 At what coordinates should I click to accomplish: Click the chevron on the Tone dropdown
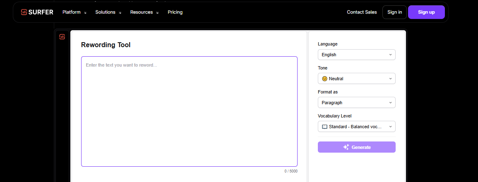coord(390,79)
